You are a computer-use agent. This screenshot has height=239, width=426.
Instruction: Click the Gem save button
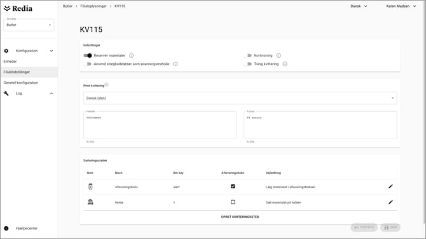coord(390,228)
